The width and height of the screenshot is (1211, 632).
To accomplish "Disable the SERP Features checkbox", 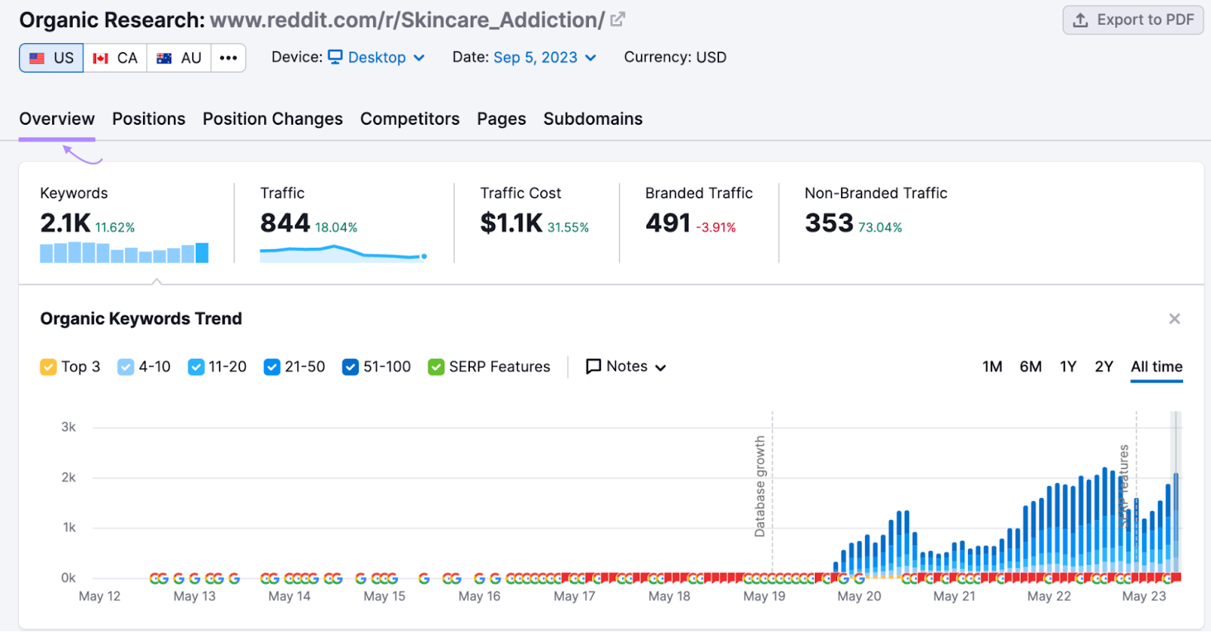I will pos(436,367).
